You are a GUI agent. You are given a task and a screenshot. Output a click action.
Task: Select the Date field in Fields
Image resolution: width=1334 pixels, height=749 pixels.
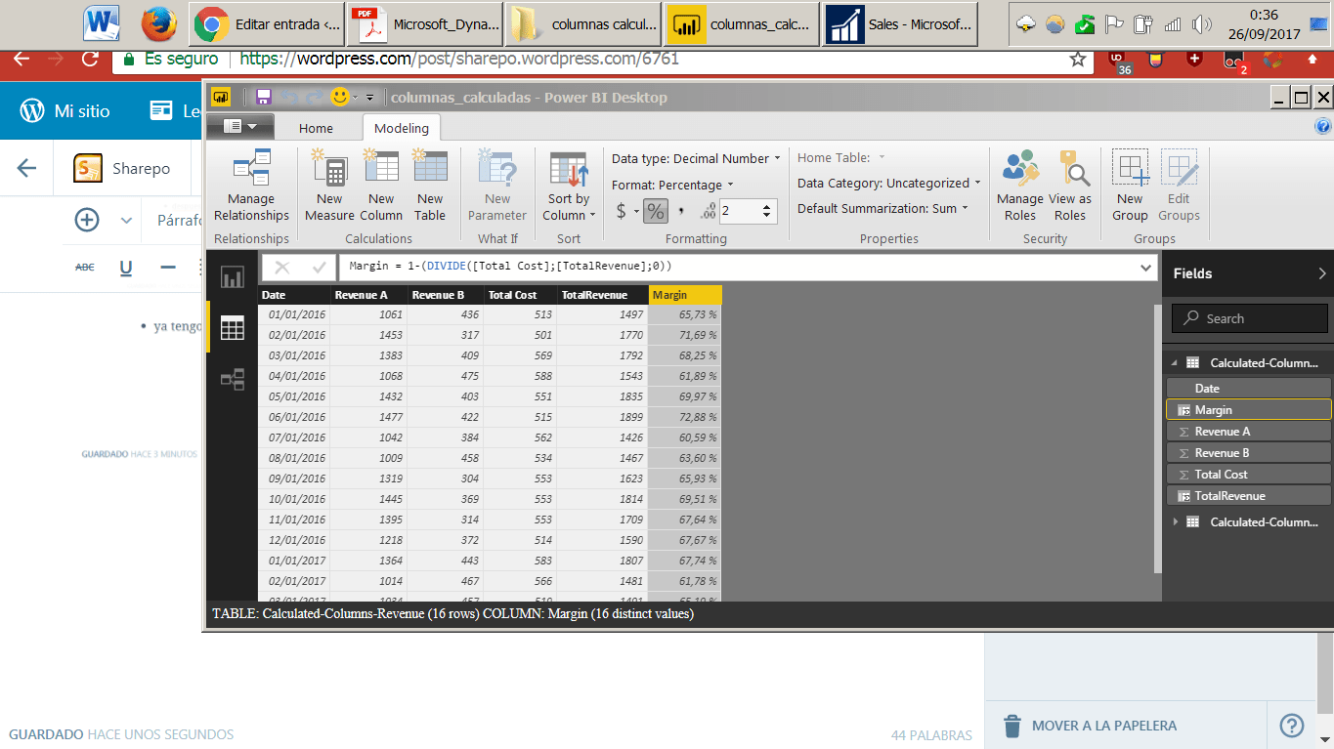pos(1249,389)
